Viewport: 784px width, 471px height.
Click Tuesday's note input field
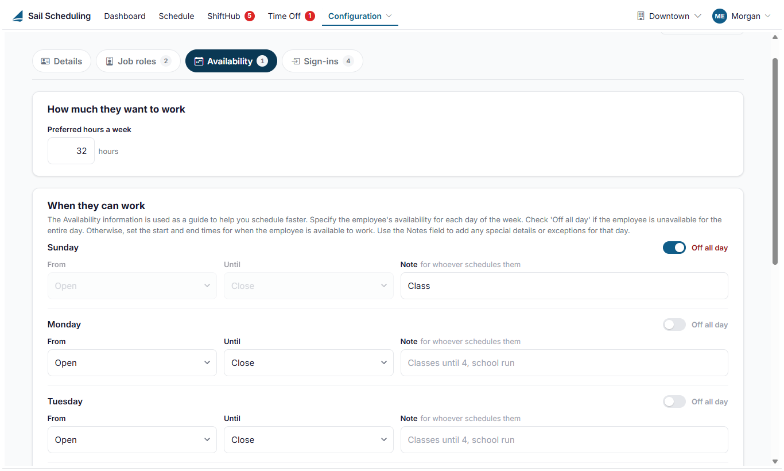(x=564, y=440)
